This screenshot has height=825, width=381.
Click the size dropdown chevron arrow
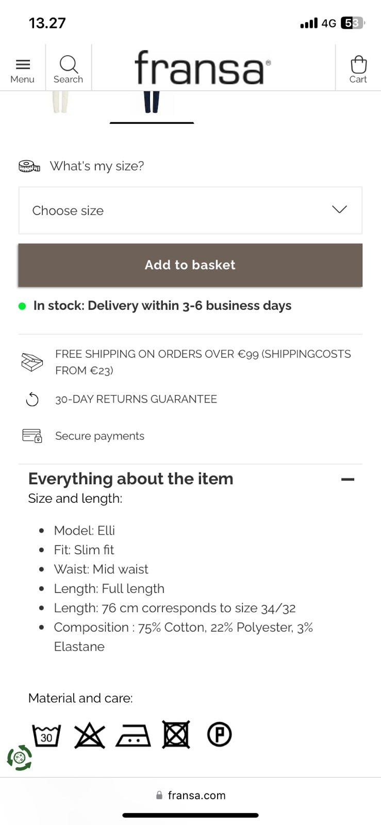pos(339,209)
